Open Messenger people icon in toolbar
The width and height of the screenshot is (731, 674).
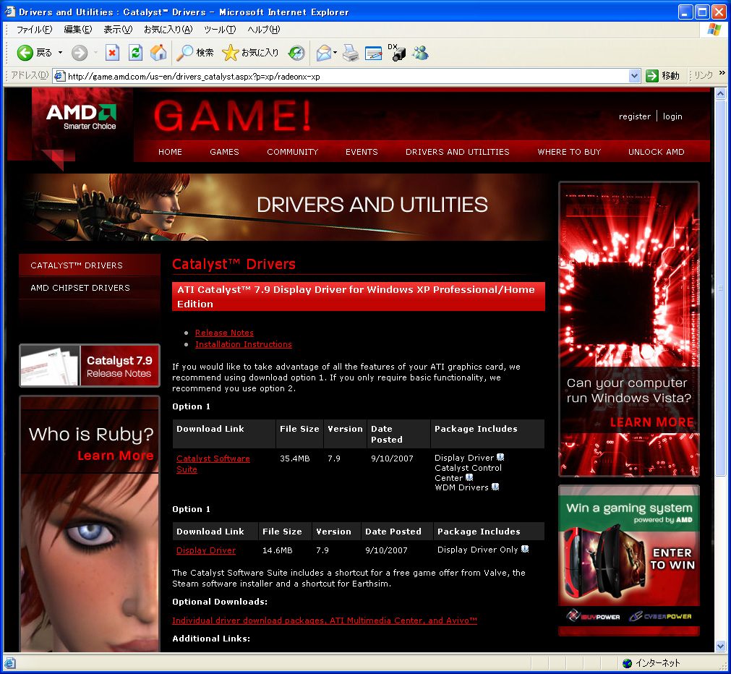coord(421,53)
